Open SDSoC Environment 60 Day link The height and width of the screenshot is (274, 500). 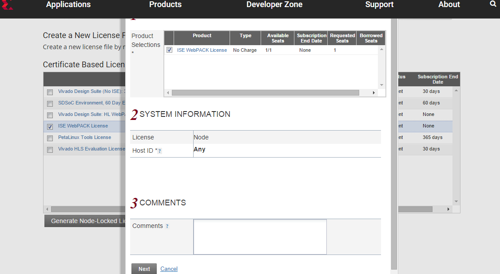[91, 103]
